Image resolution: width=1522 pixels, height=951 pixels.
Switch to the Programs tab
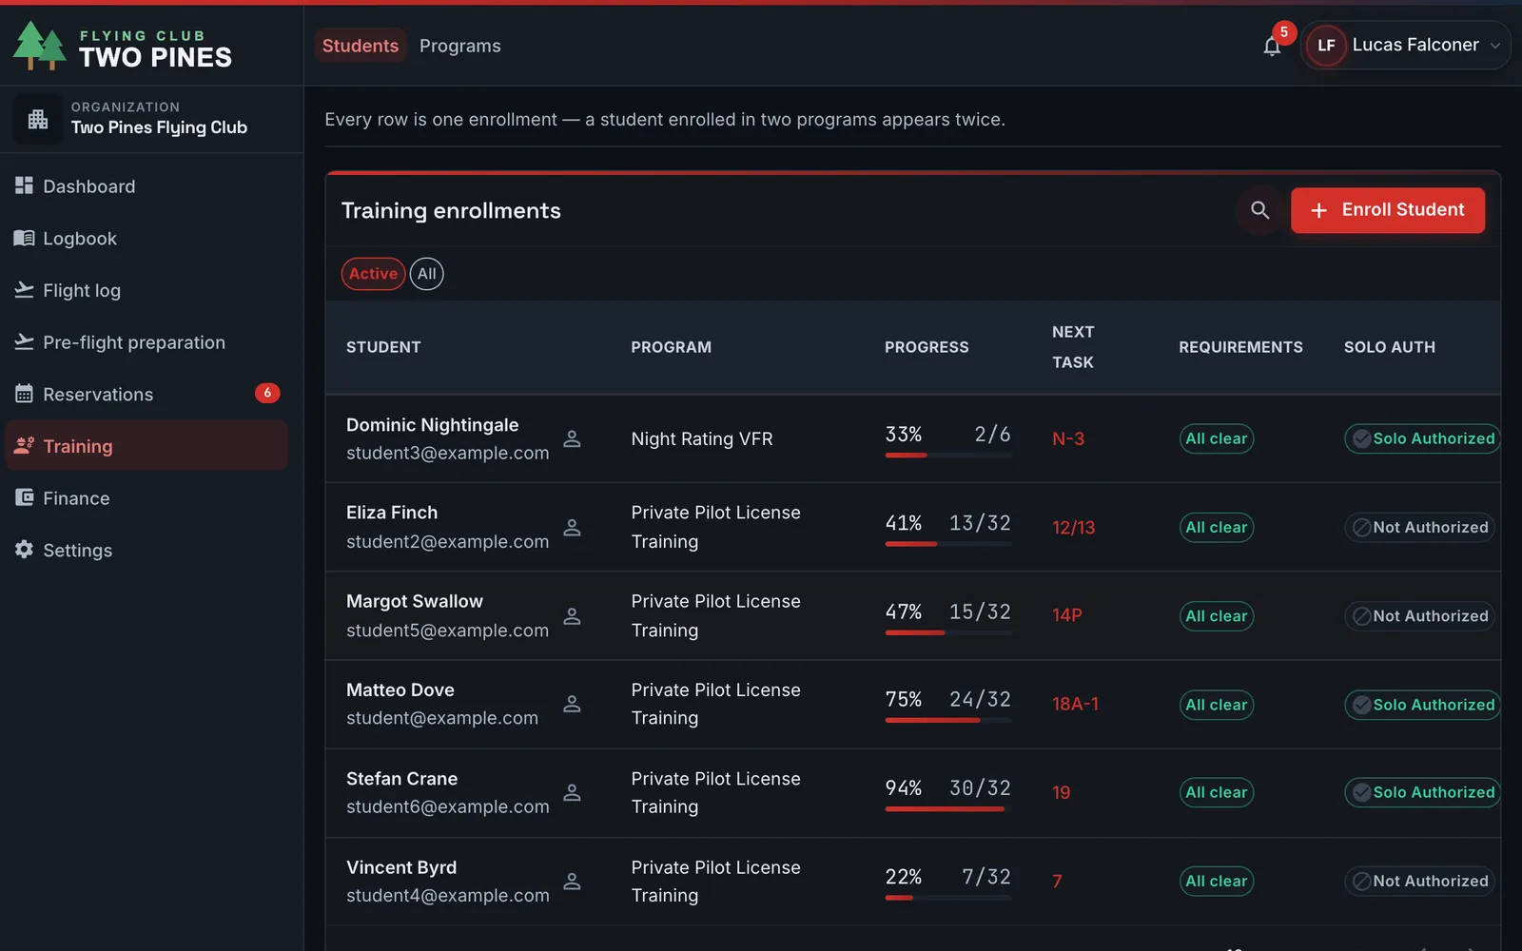coord(460,46)
